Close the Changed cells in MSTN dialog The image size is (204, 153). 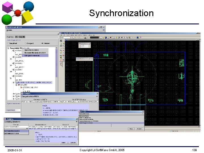coord(97,93)
